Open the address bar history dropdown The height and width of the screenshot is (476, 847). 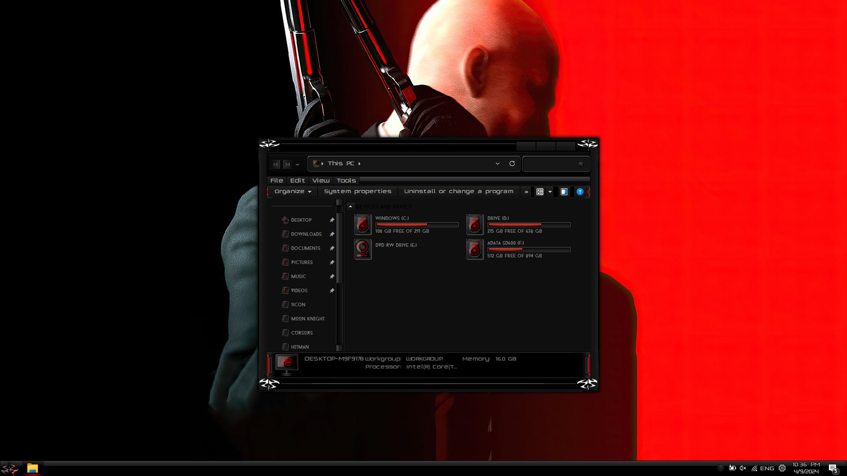tap(497, 164)
